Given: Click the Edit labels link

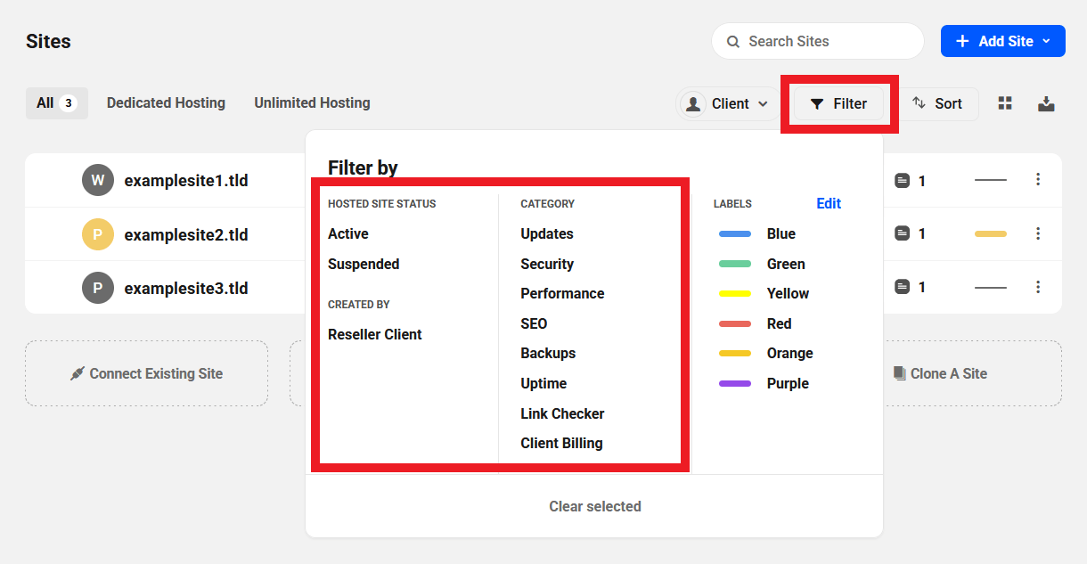Looking at the screenshot, I should tap(829, 203).
